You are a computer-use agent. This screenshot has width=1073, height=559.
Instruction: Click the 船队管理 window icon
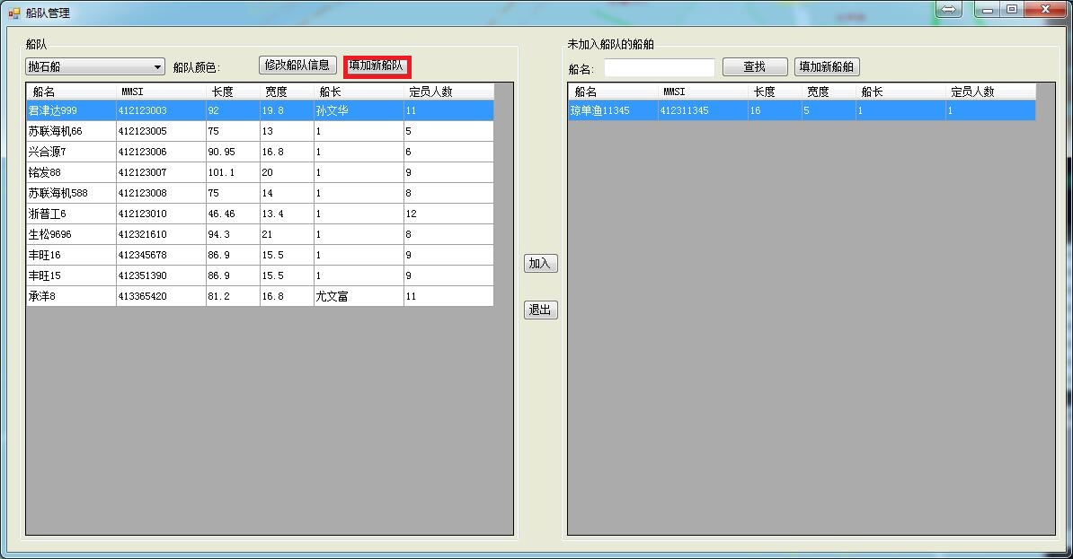click(x=13, y=13)
